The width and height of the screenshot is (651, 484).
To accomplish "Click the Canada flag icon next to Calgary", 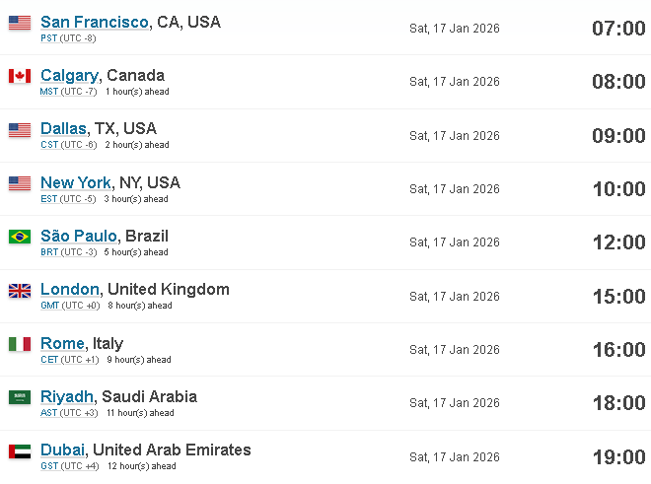I will click(x=20, y=76).
